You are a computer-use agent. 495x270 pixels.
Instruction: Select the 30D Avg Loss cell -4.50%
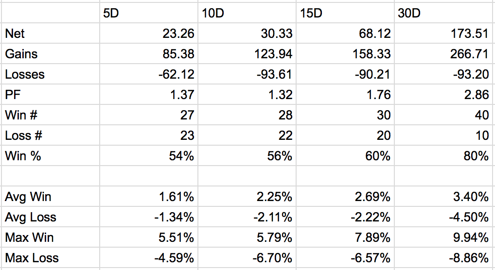pyautogui.click(x=443, y=217)
